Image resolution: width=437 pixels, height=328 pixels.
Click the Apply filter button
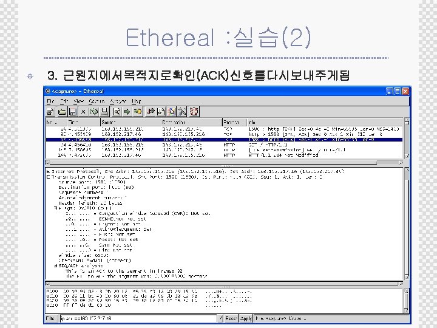(x=246, y=318)
